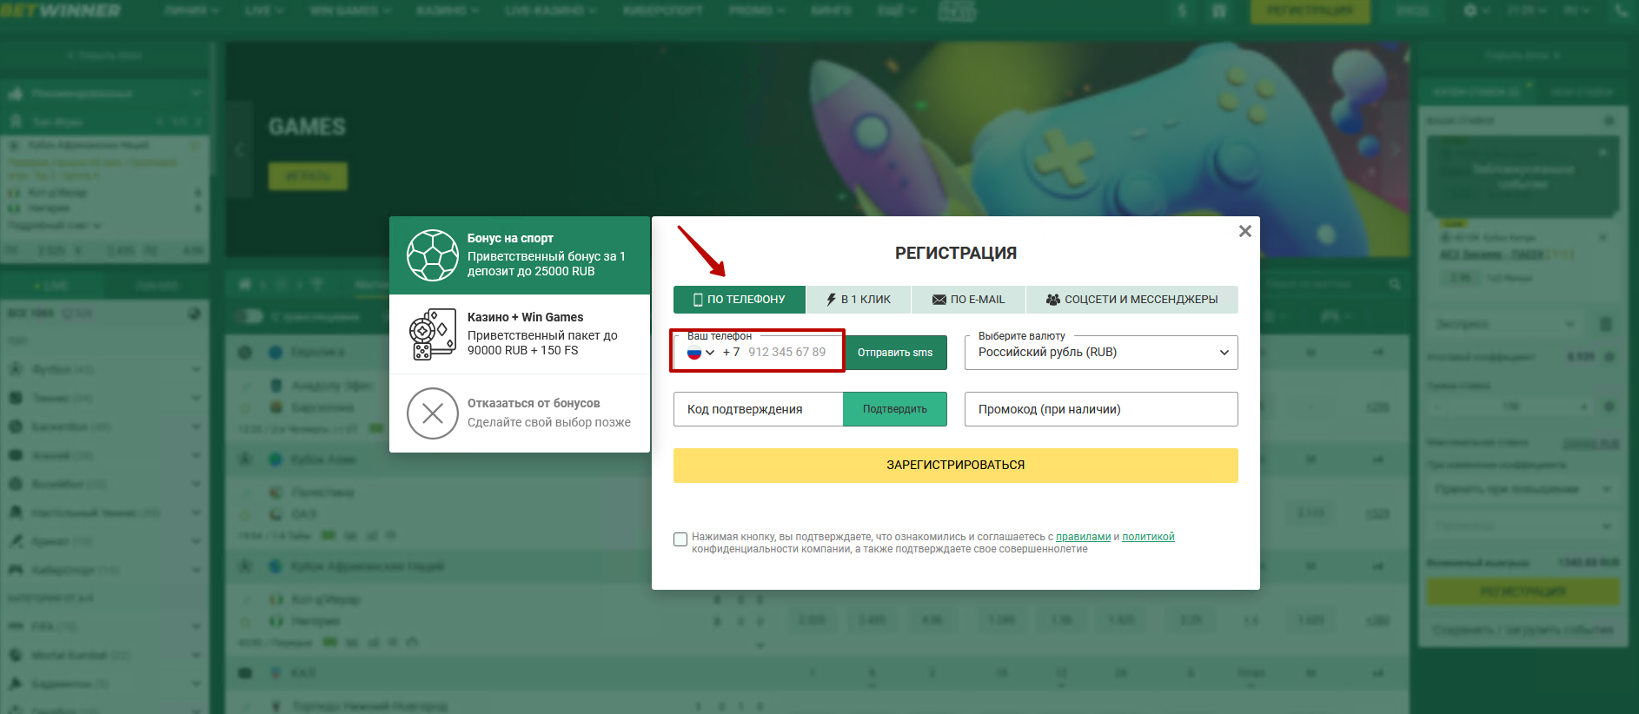Focus the Ваш телефон number field
The height and width of the screenshot is (714, 1639).
[x=786, y=353]
